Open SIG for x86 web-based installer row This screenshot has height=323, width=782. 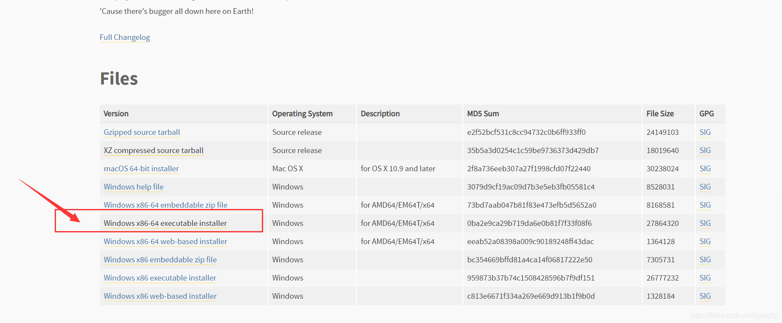tap(705, 296)
